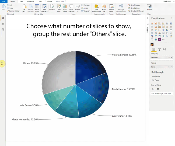Select the scatter chart visual
Viewport: 175px width, 146px height.
[159, 30]
